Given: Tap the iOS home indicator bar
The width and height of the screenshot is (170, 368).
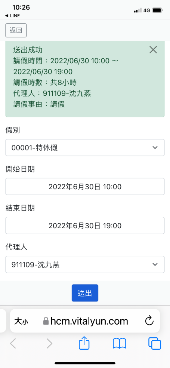Looking at the screenshot, I should (85, 363).
